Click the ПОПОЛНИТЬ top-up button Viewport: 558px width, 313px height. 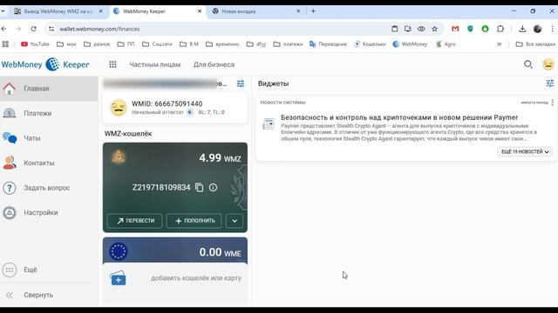coord(194,221)
